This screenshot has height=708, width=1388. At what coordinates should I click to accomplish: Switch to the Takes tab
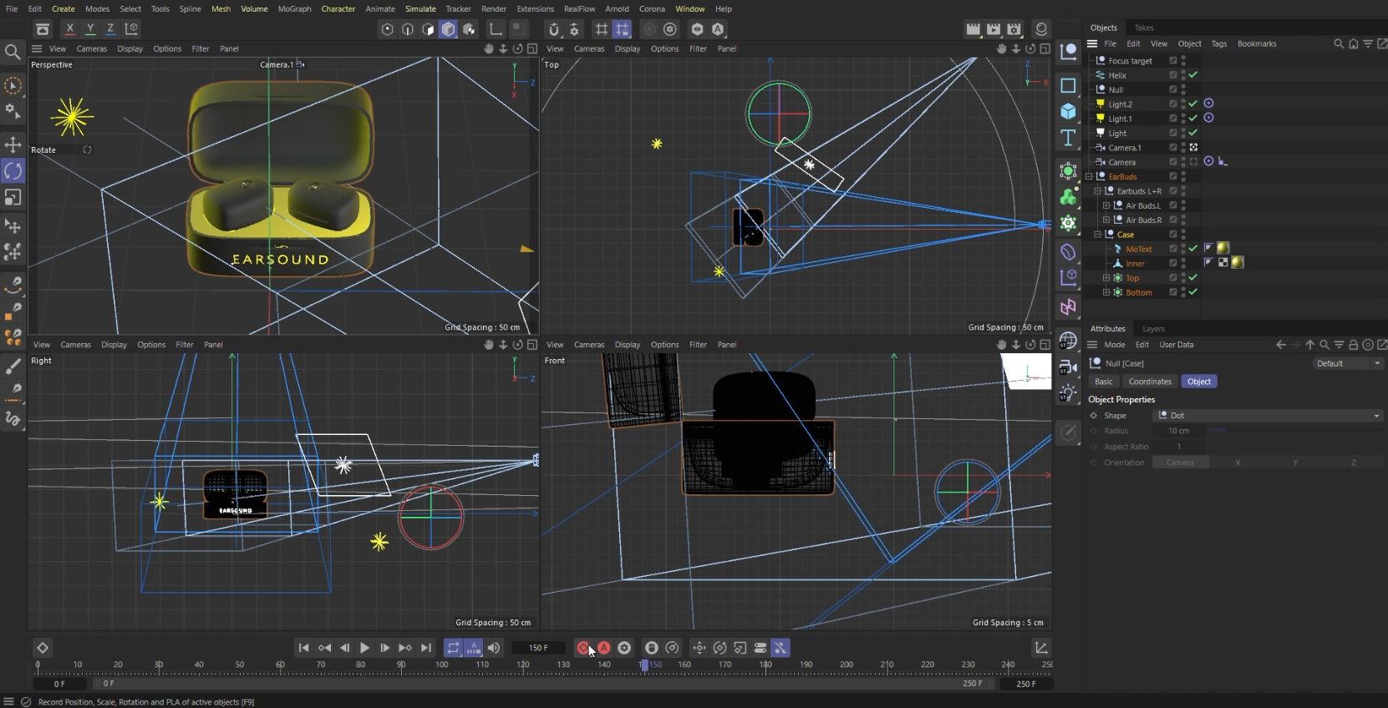[x=1144, y=28]
